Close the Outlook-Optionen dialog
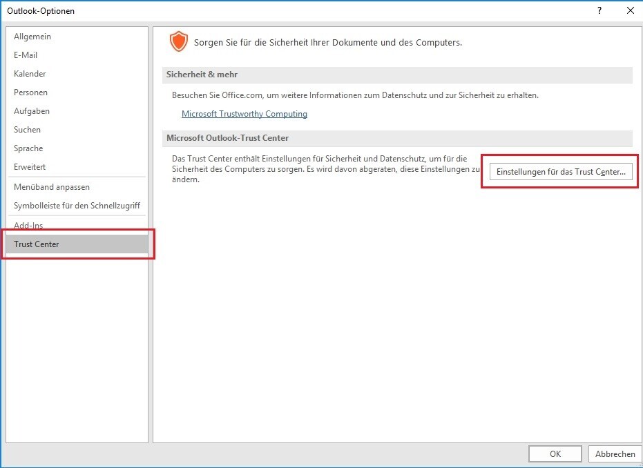Viewport: 643px width, 468px height. (x=631, y=10)
